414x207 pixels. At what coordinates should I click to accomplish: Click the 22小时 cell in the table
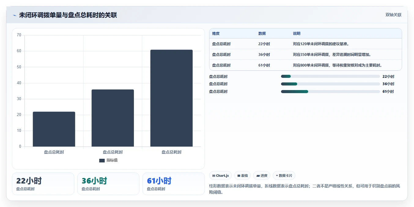click(264, 44)
